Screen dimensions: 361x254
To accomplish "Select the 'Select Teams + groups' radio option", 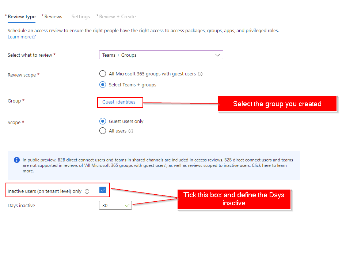I will 103,85.
